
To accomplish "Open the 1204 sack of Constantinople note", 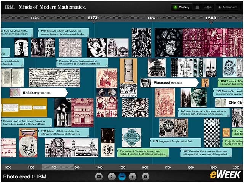I will [230, 83].
